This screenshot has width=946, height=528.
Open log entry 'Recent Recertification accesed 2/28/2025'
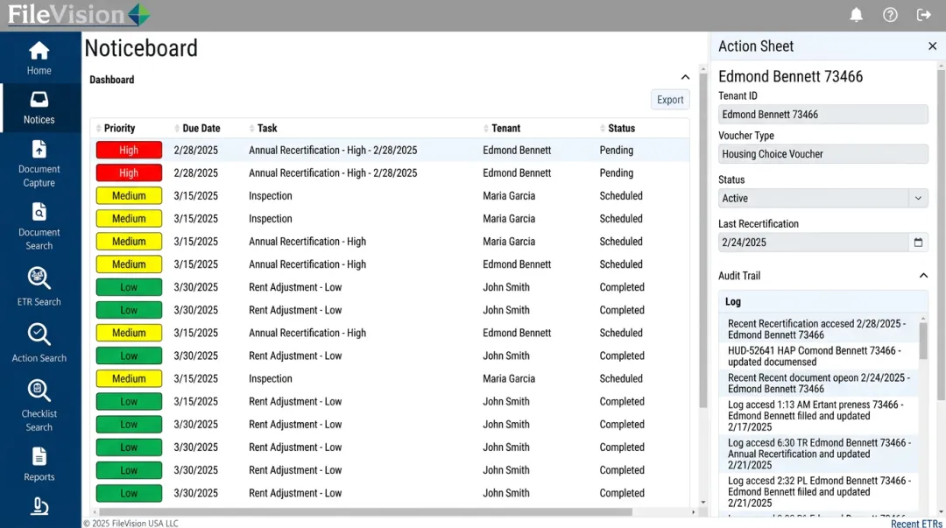click(x=819, y=329)
